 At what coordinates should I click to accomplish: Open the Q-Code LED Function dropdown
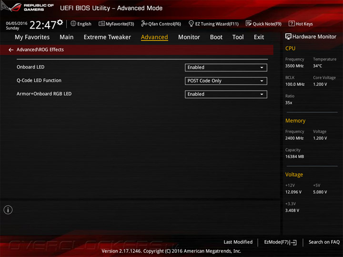(226, 81)
